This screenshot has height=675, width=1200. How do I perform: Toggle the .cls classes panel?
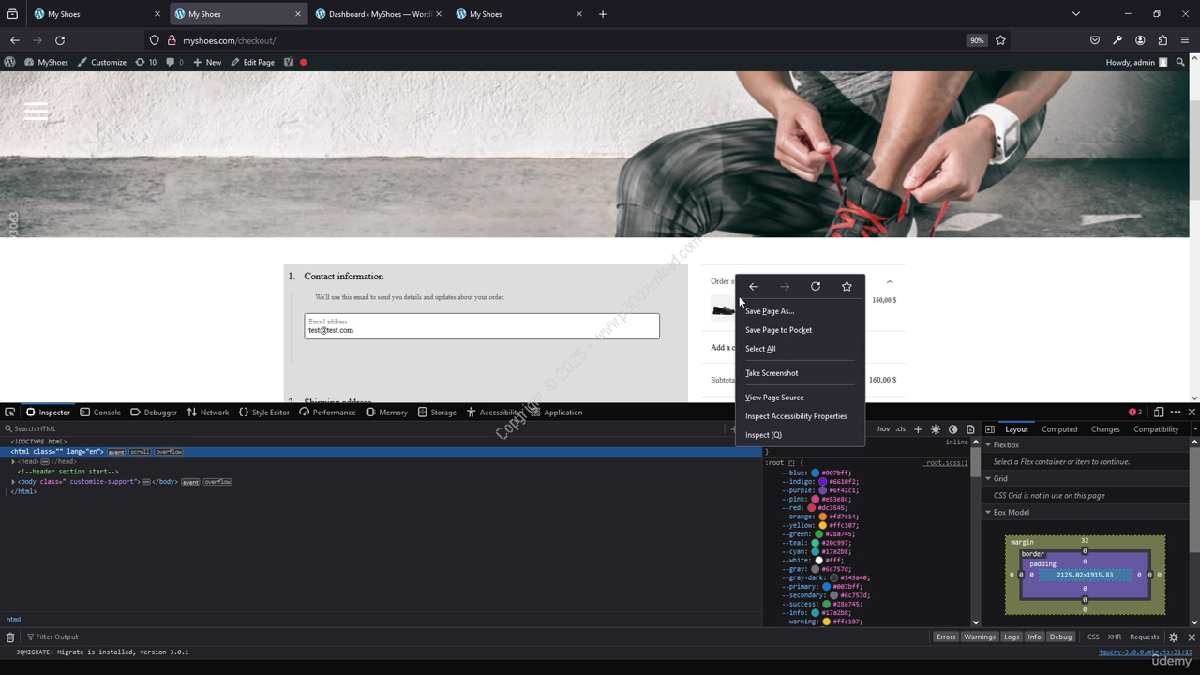pos(901,429)
